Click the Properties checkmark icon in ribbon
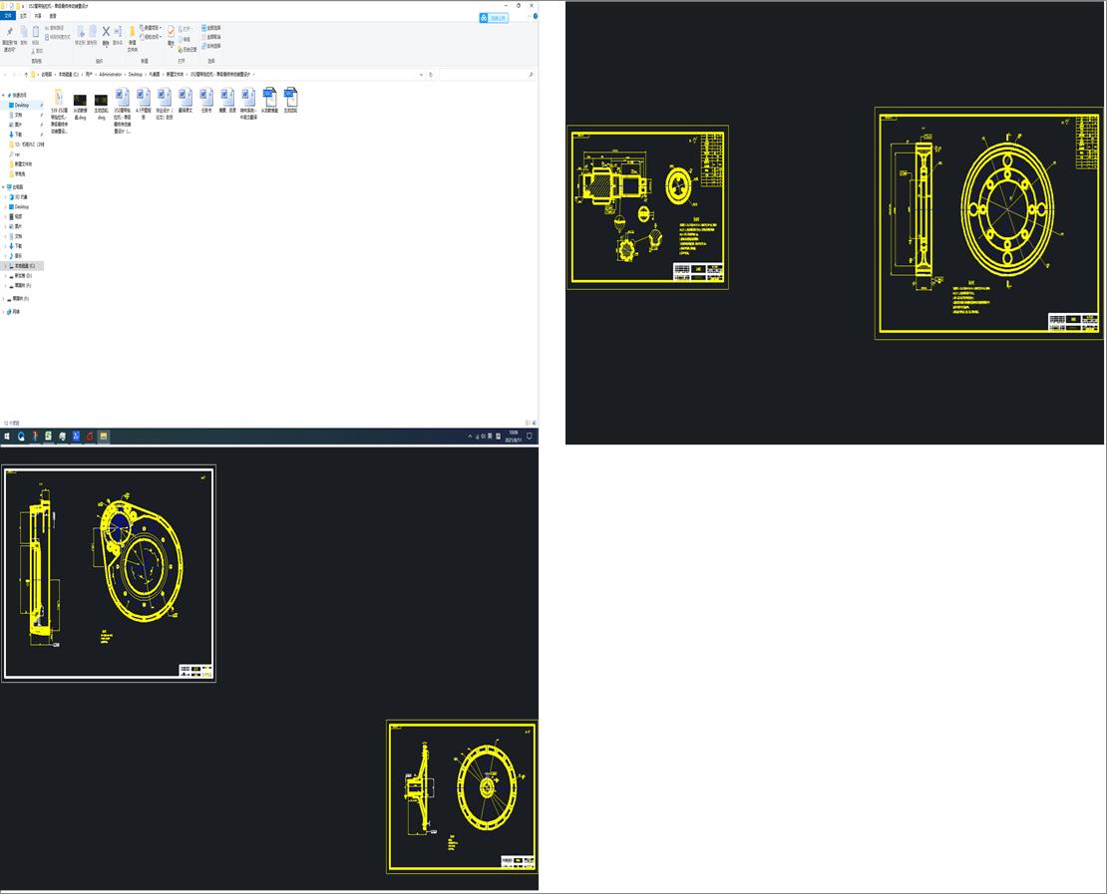Screen dimensions: 1107x894 pyautogui.click(x=171, y=32)
